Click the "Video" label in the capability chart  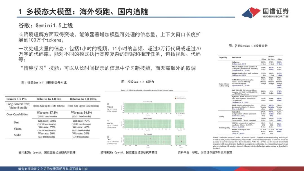110,107
